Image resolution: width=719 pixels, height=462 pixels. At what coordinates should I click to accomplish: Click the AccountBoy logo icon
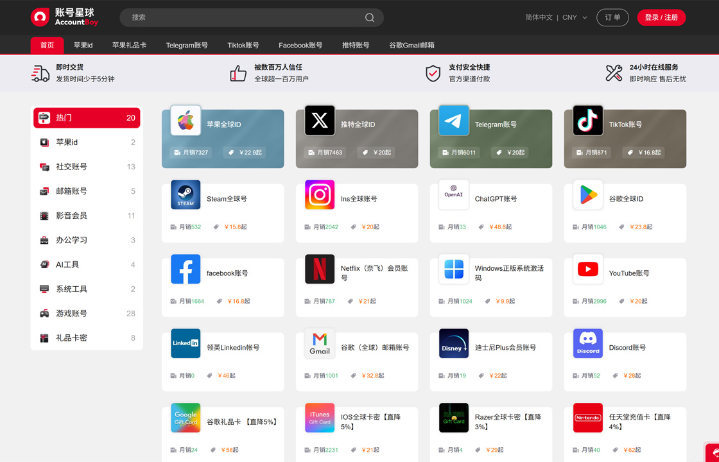pyautogui.click(x=40, y=17)
